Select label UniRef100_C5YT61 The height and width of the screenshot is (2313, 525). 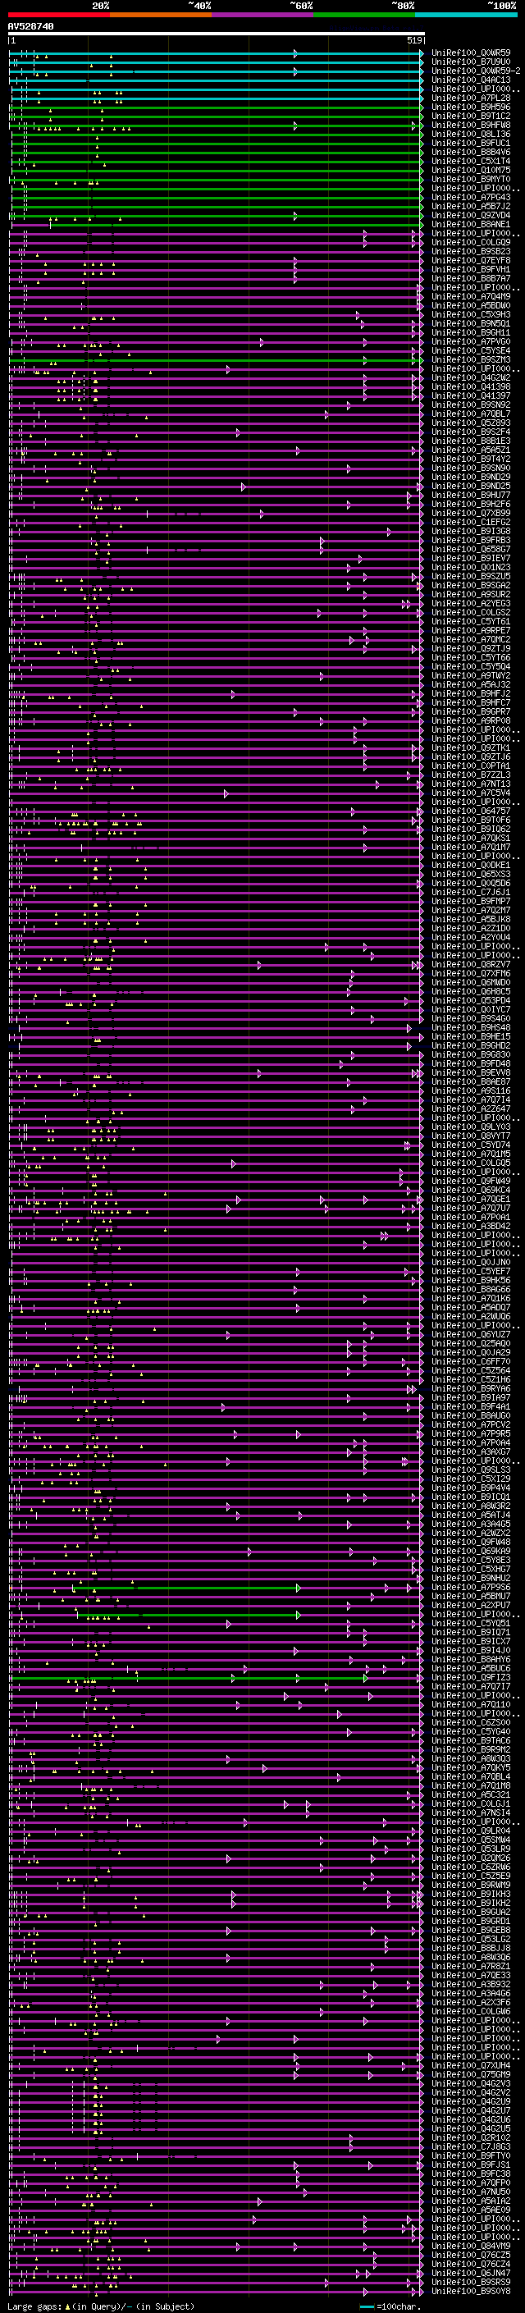pos(471,621)
